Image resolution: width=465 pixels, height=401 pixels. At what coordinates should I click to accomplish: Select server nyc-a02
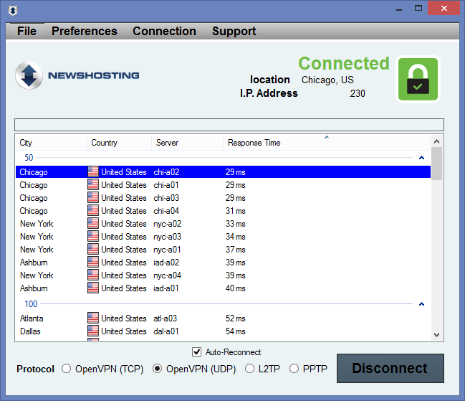point(223,224)
